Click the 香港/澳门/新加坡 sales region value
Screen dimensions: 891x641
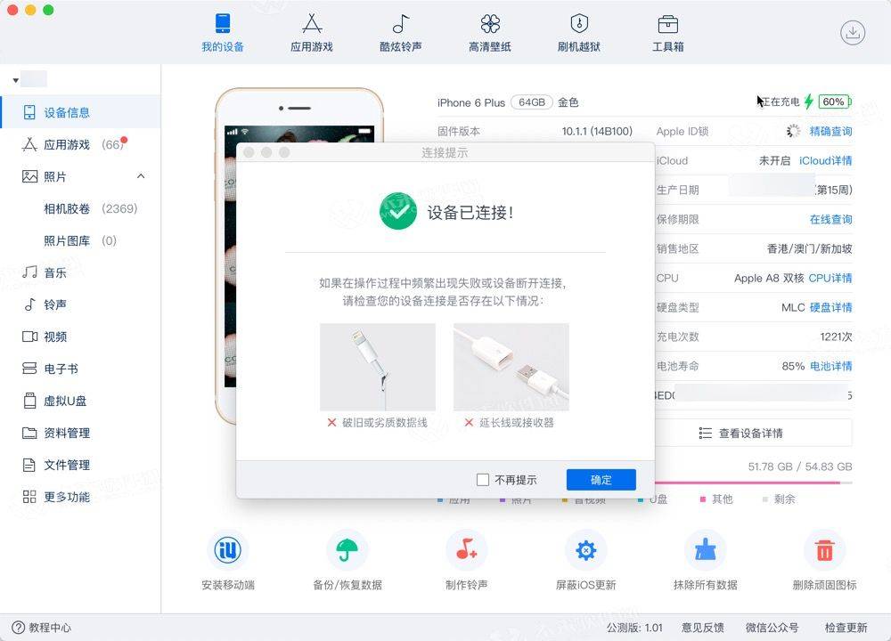[810, 248]
